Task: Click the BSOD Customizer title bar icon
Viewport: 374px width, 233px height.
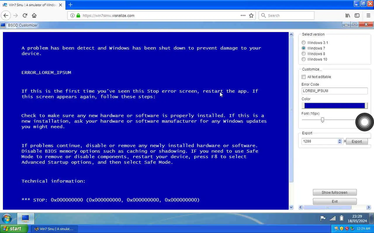Action: 3,25
